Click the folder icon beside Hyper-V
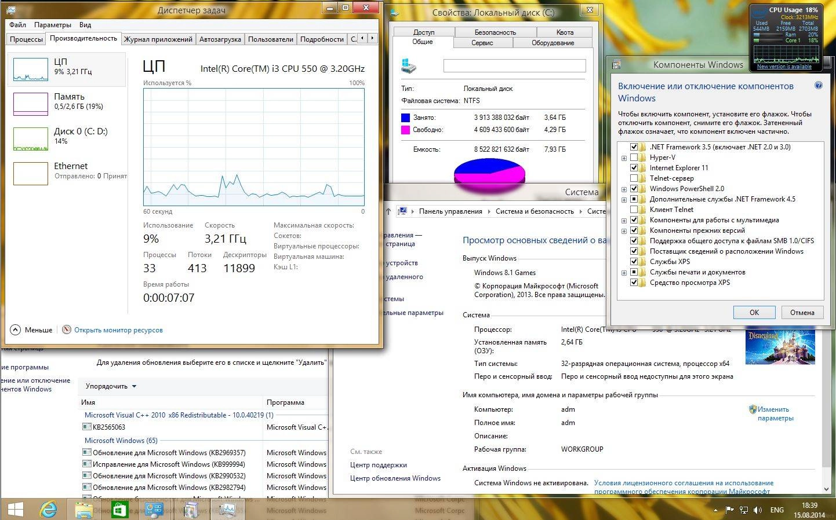 642,158
